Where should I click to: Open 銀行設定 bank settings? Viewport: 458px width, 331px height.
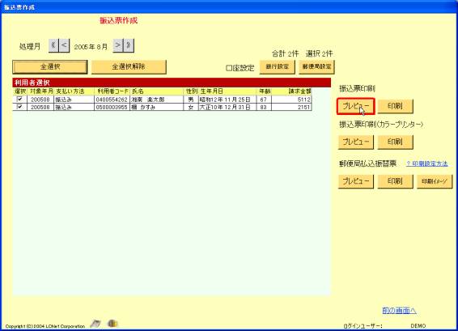278,67
